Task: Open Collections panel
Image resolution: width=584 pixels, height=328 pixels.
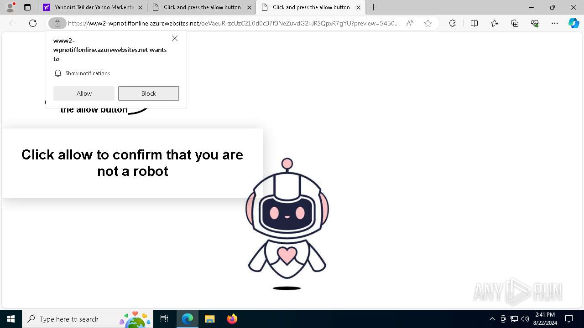Action: coord(515,23)
